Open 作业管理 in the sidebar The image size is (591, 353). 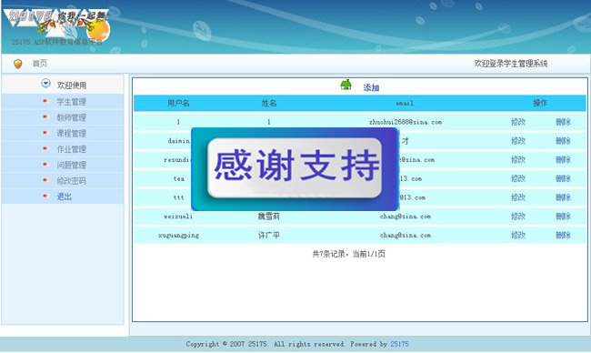pyautogui.click(x=71, y=149)
